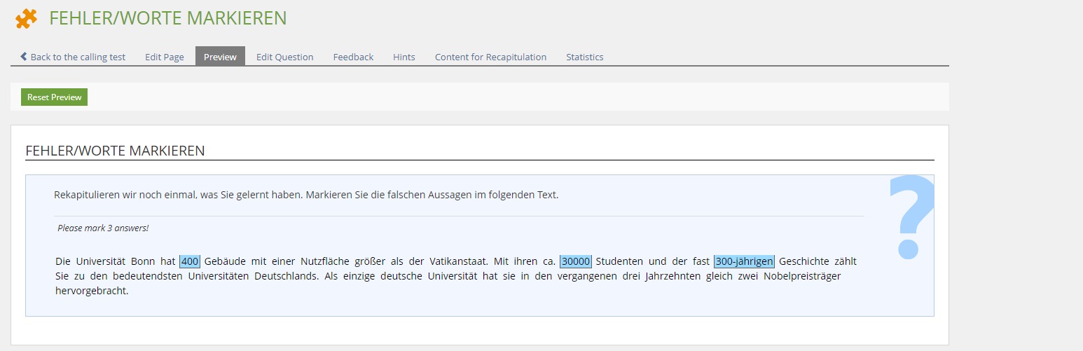Image resolution: width=1083 pixels, height=351 pixels.
Task: Open Content for Recapitulation tab
Action: click(x=490, y=57)
